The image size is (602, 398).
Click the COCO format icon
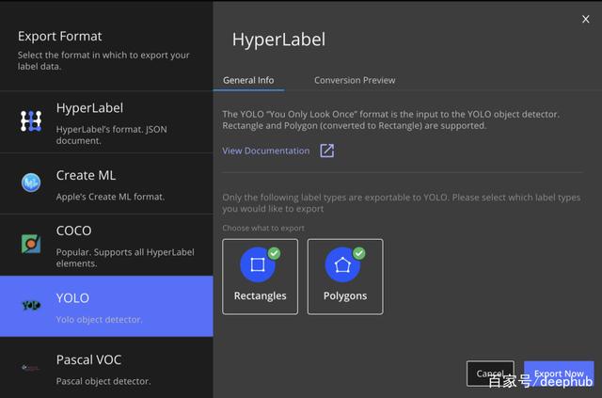point(31,244)
